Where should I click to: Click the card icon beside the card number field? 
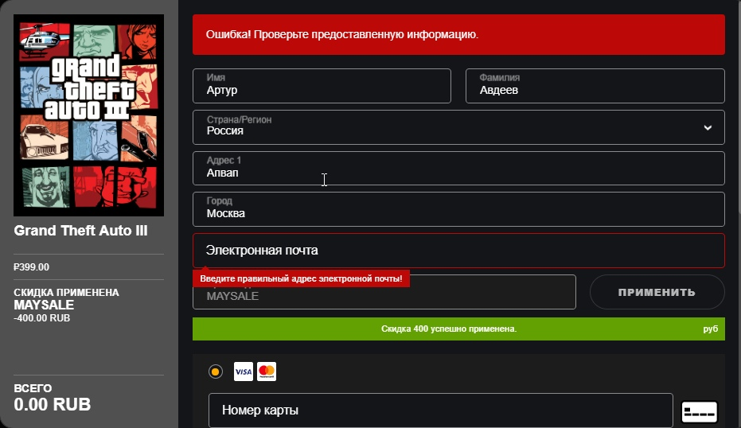click(700, 412)
